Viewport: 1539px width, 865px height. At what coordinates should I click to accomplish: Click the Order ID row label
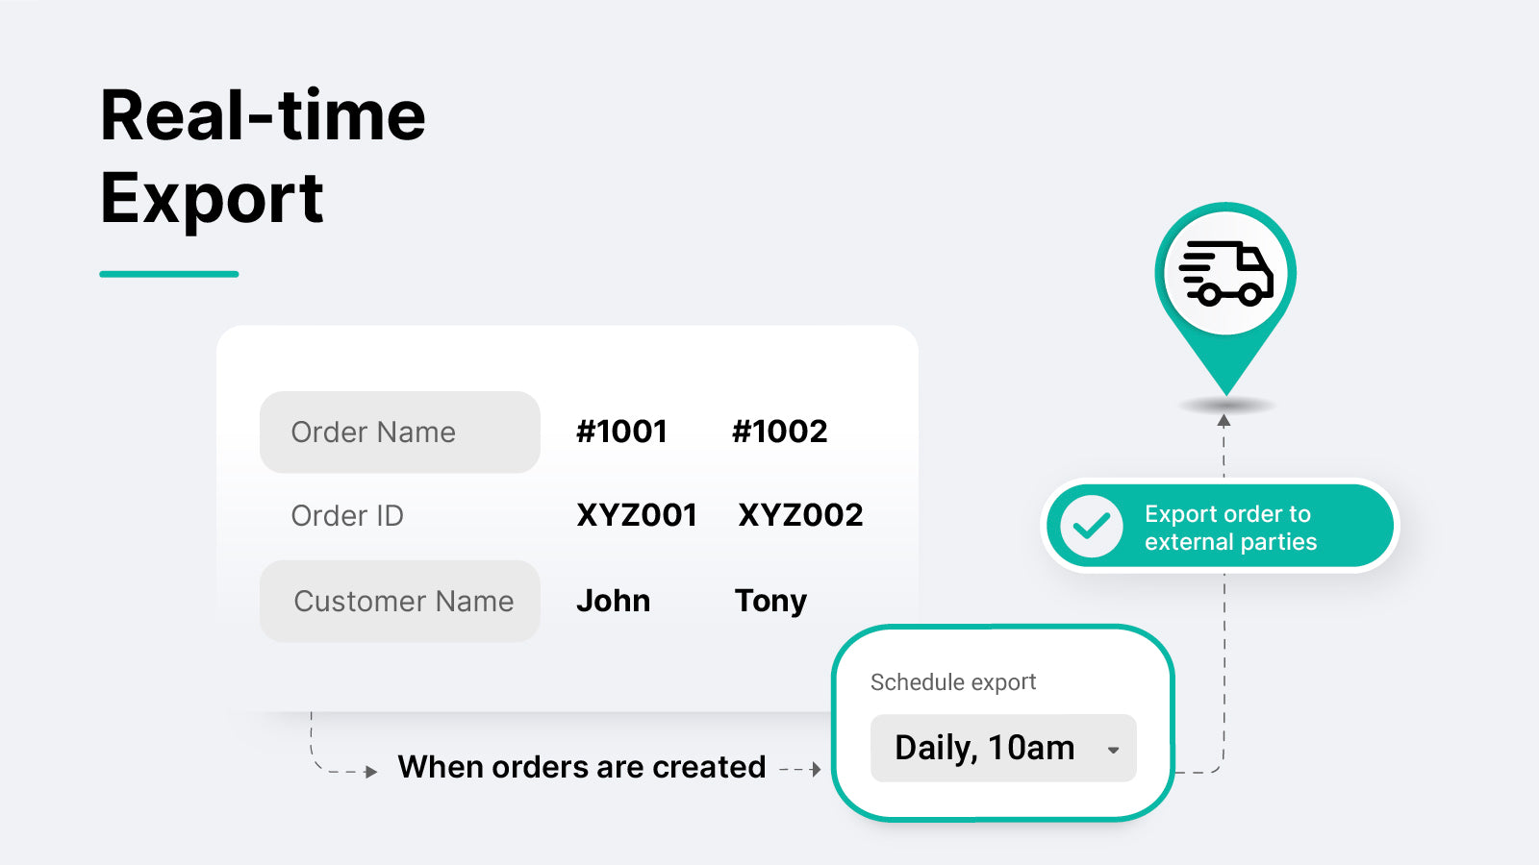tap(347, 516)
